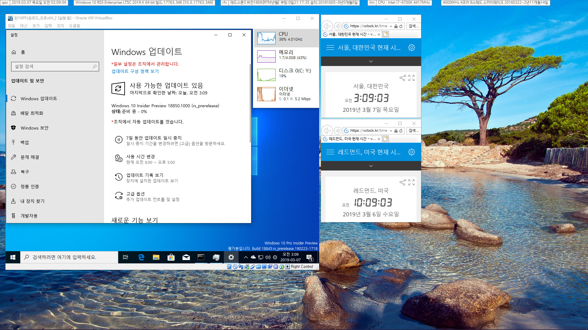Open 문제 해결 settings page

(55, 157)
